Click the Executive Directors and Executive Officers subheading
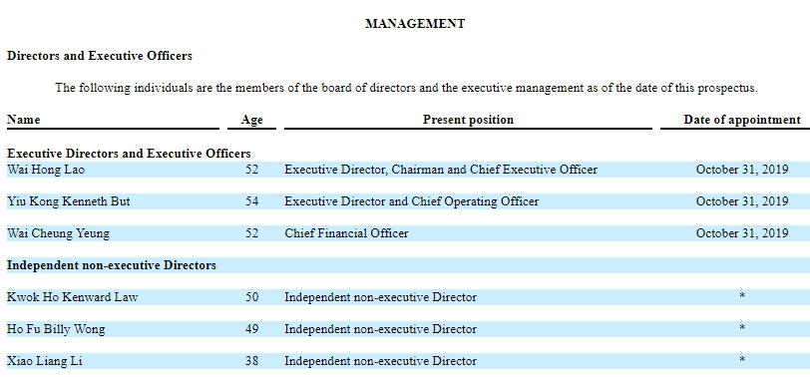 click(129, 154)
